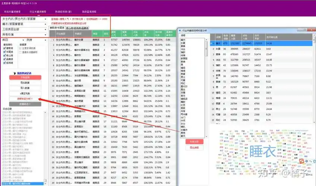Screen dimensions: 316x186
Task: Click the 导出数据 button
Action: pos(25,83)
